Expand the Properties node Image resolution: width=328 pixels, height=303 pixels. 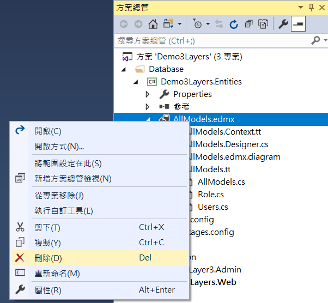coord(147,94)
